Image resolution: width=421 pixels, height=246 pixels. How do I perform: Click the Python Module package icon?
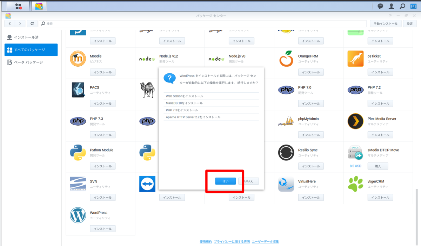(x=78, y=153)
